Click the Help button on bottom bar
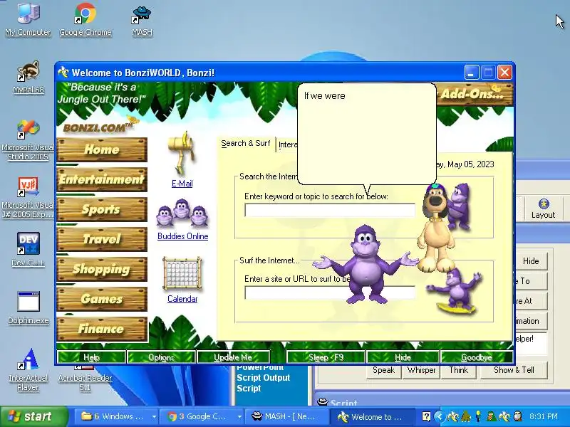570x427 pixels. pyautogui.click(x=91, y=357)
